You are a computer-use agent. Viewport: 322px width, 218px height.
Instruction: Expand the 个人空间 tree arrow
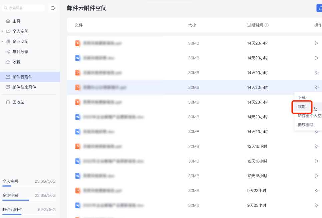[2, 31]
